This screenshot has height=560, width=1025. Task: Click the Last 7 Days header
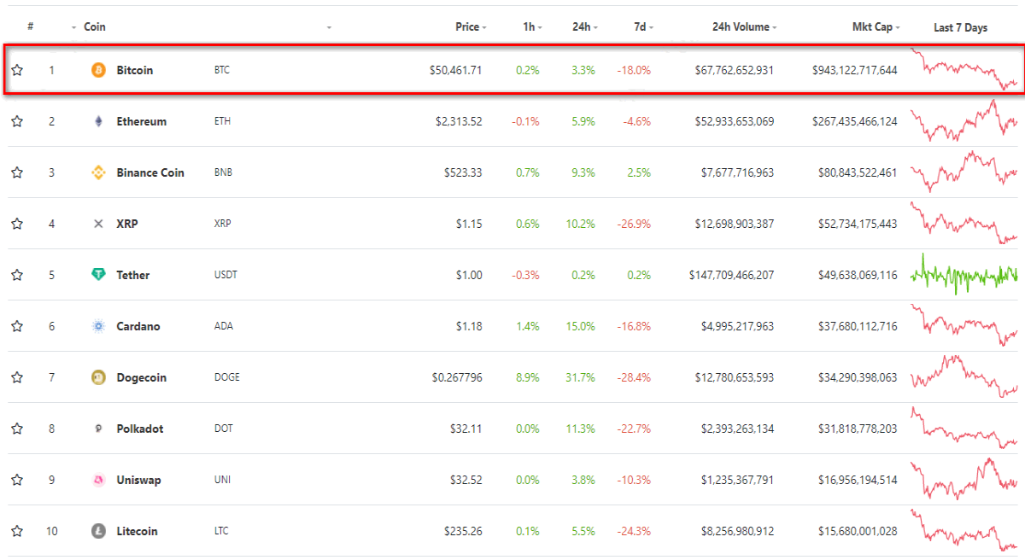click(x=961, y=27)
